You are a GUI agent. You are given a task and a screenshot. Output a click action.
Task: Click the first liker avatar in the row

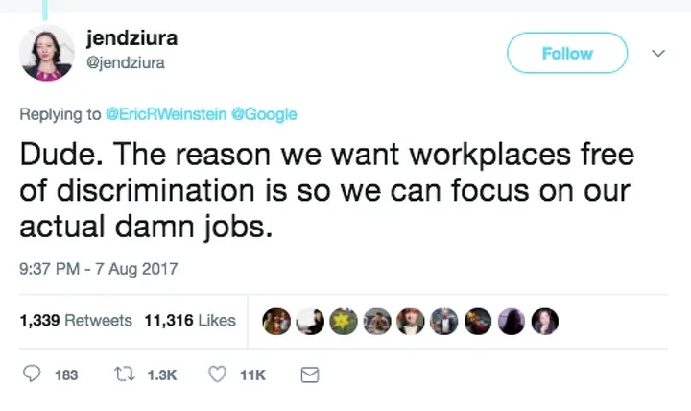tap(275, 322)
